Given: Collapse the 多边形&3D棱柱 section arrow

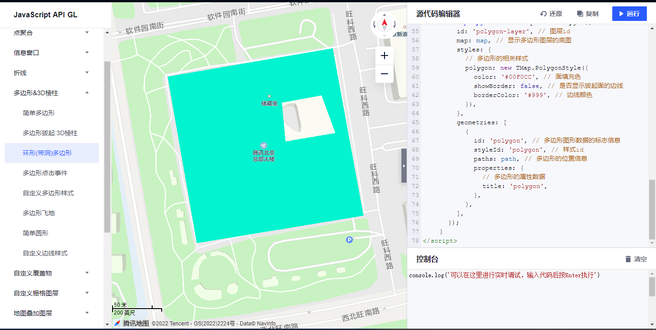Looking at the screenshot, I should (87, 92).
